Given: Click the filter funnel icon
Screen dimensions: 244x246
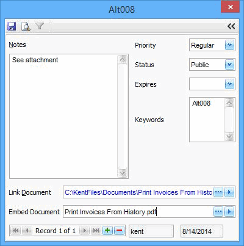Looking at the screenshot, I should [x=40, y=26].
